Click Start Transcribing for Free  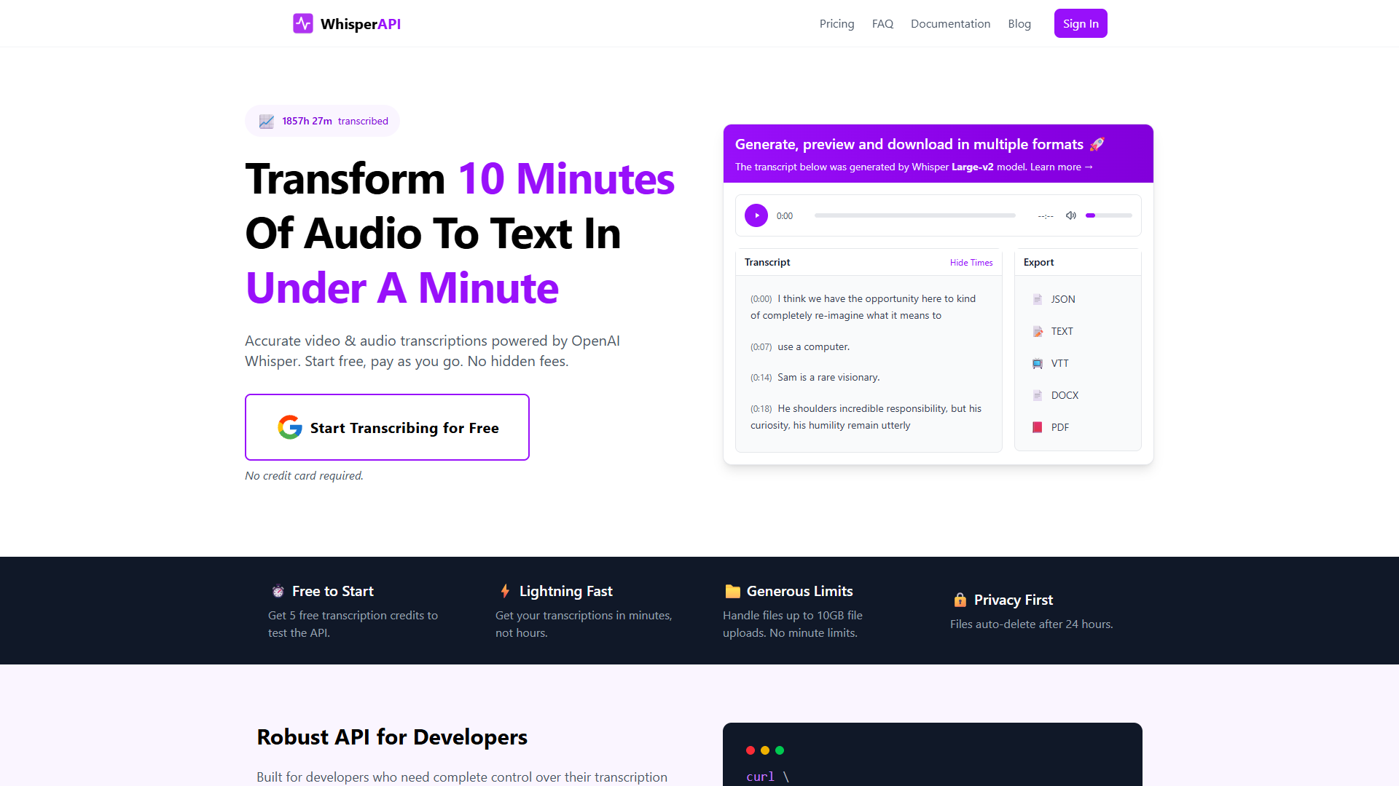(387, 427)
